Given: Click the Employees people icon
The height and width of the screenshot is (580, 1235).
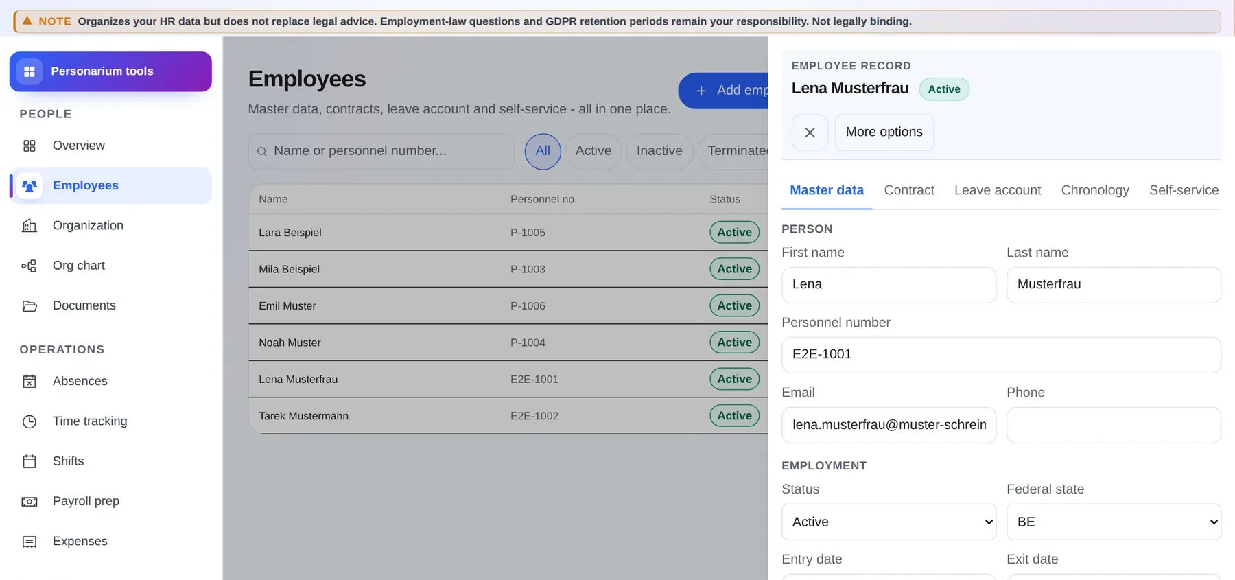Looking at the screenshot, I should 30,185.
